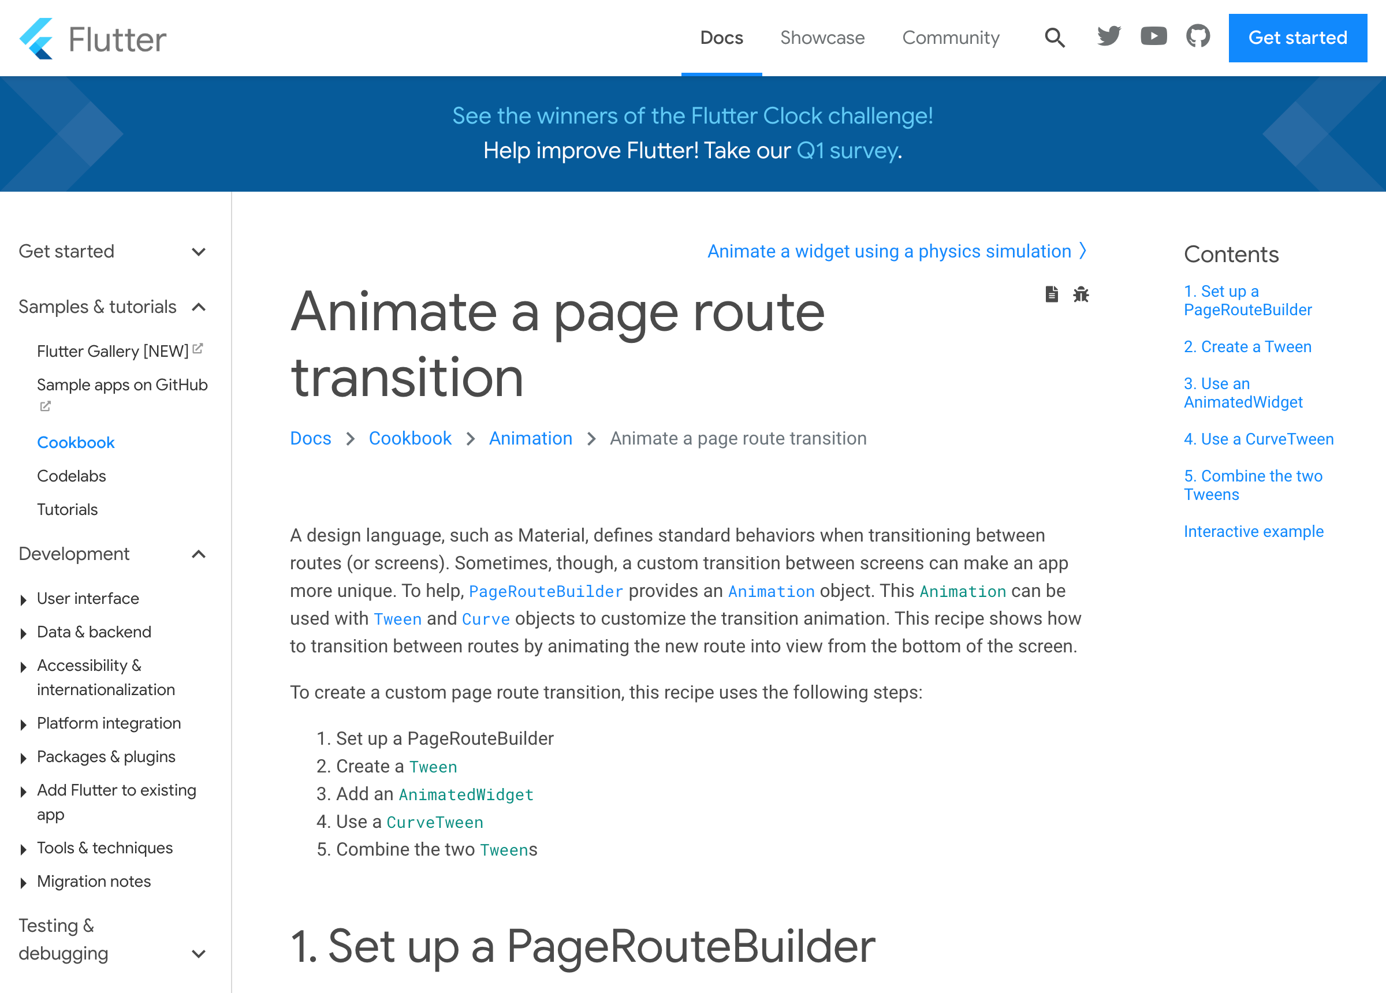Open the site search magnifier
The image size is (1386, 993).
coord(1054,38)
